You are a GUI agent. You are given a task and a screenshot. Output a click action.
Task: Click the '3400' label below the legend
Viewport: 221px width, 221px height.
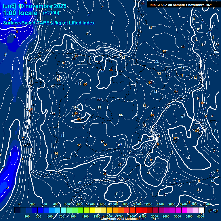(x=189, y=216)
